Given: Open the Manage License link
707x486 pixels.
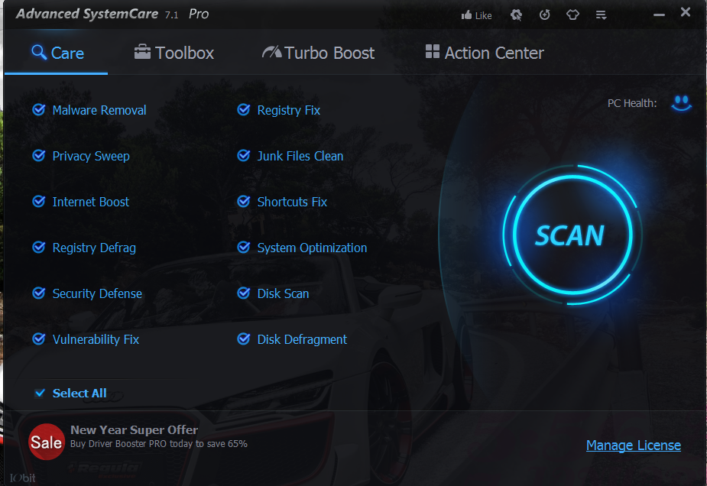Looking at the screenshot, I should [634, 446].
